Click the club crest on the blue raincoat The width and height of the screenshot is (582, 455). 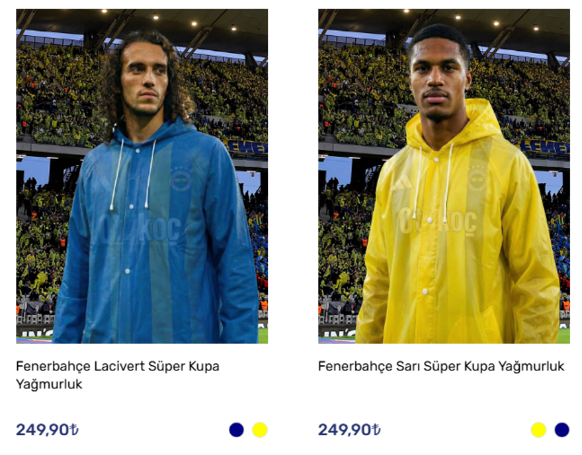pos(181,179)
